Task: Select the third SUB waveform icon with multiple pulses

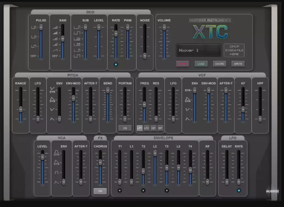Action: pyautogui.click(x=77, y=39)
